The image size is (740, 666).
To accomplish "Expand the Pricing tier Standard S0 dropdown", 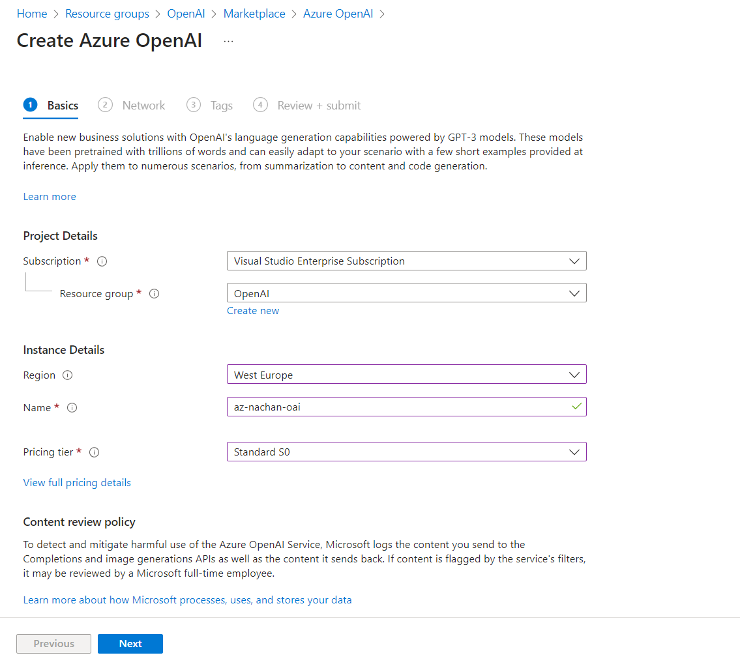I will click(x=406, y=452).
